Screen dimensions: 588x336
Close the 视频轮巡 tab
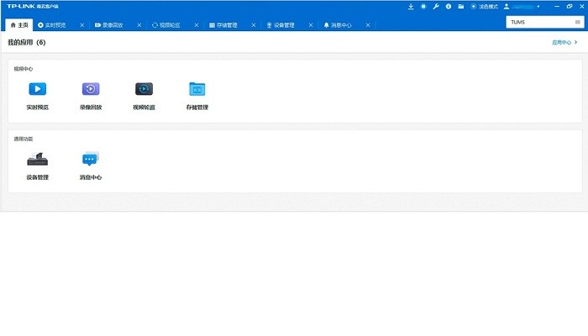pos(197,25)
